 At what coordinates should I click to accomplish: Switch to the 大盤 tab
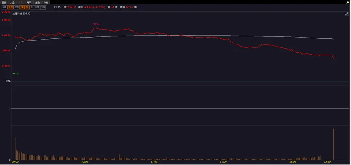(12, 2)
